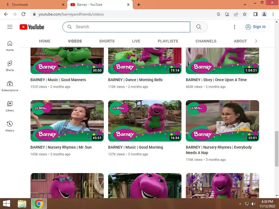
Task: Click the 16:34 Good Morning thumbnail
Action: coord(145,121)
